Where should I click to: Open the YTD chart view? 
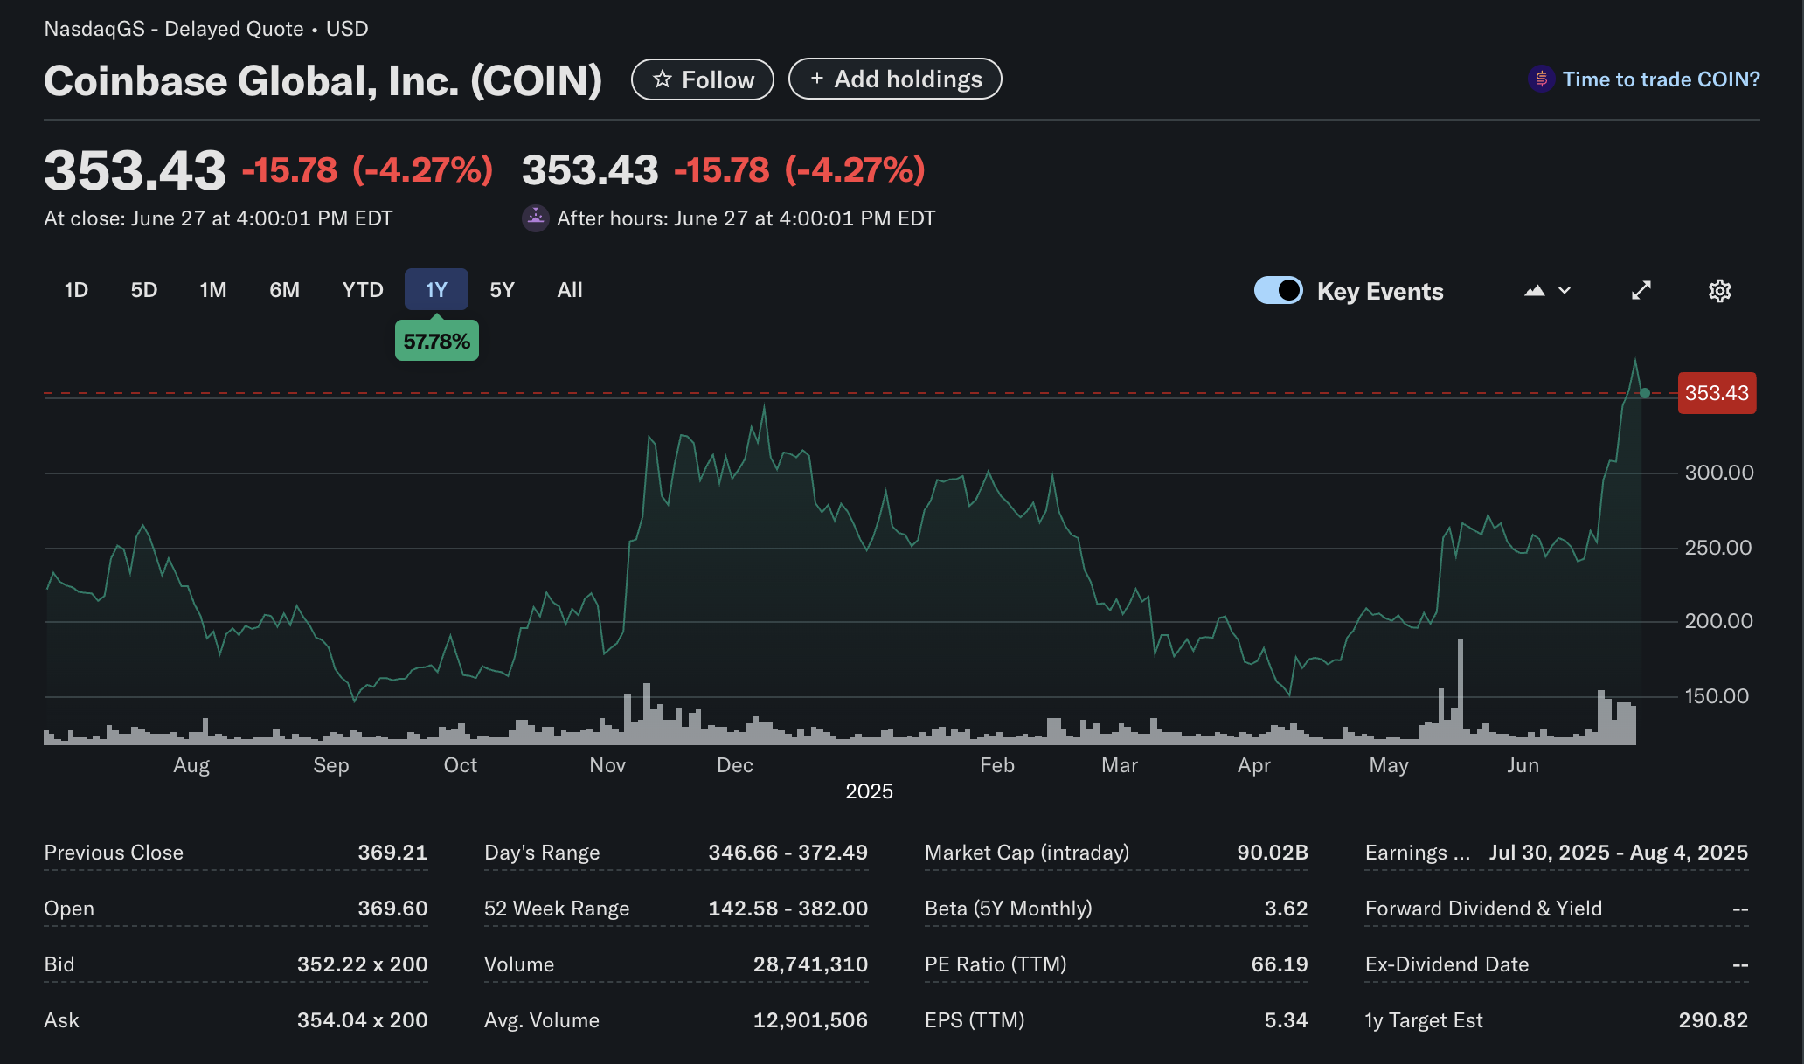362,290
